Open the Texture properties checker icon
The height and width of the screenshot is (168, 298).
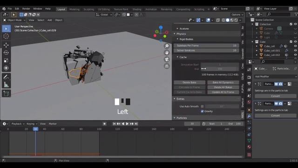click(249, 154)
